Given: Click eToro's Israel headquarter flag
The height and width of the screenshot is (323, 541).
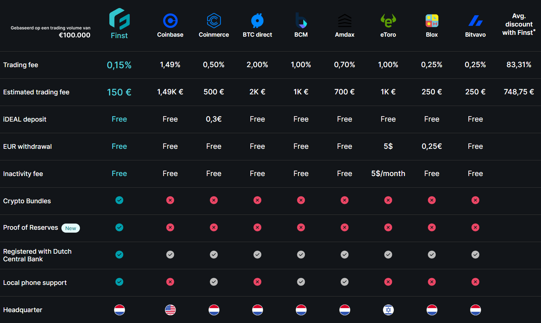Looking at the screenshot, I should (388, 310).
